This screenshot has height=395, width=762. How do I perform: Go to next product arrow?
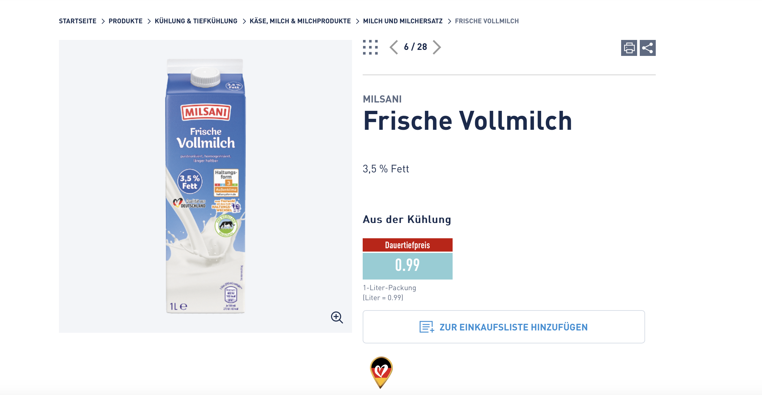pos(437,47)
